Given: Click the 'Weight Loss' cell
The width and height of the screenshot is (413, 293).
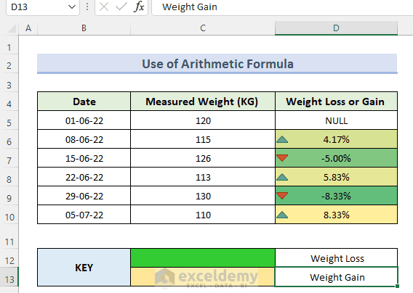Looking at the screenshot, I should [336, 258].
